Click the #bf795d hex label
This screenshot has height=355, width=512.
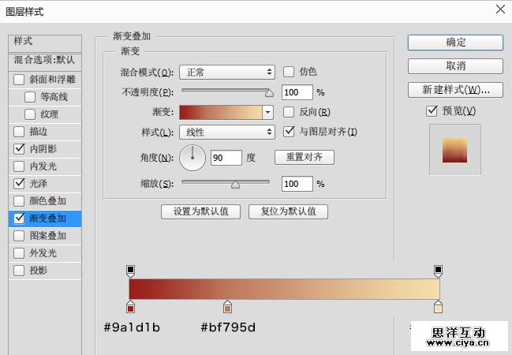228,327
